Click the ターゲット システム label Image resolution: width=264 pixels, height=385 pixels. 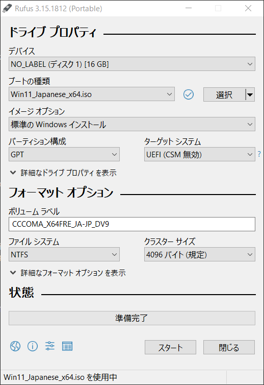(x=173, y=141)
